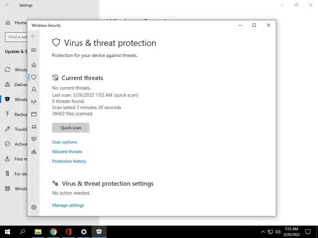
Task: Close the Windows Security window
Action: click(x=269, y=25)
